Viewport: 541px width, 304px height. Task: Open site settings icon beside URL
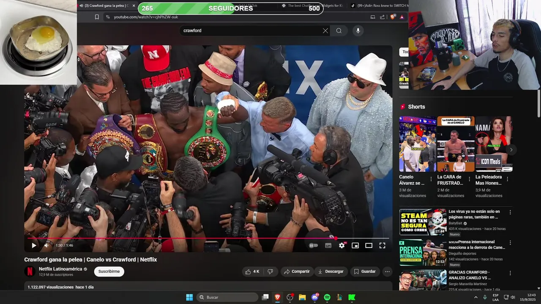tap(107, 17)
